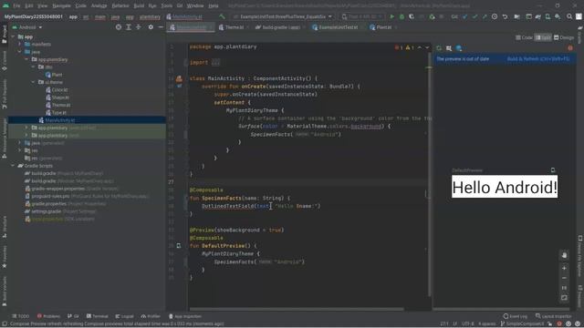584x328 pixels.
Task: Open run configuration dropdown ExampleUnitTest
Action: click(283, 16)
